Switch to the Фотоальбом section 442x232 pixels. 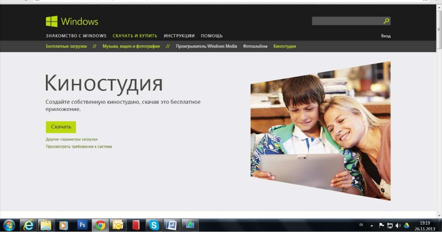tap(255, 46)
